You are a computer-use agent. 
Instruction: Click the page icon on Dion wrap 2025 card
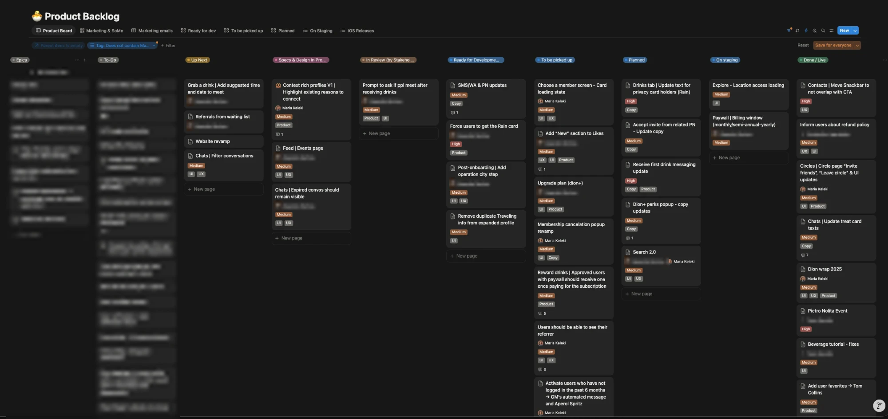pyautogui.click(x=803, y=269)
